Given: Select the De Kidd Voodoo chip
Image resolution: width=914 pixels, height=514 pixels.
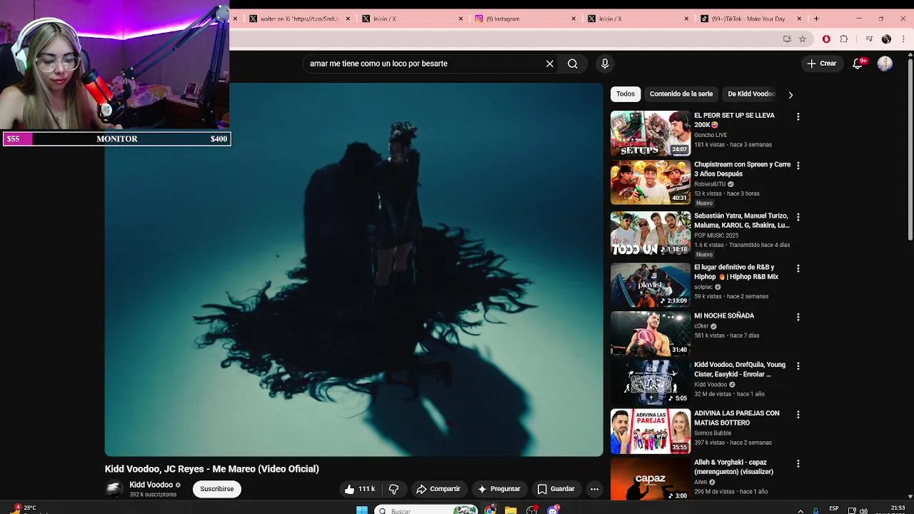Looking at the screenshot, I should coord(750,94).
